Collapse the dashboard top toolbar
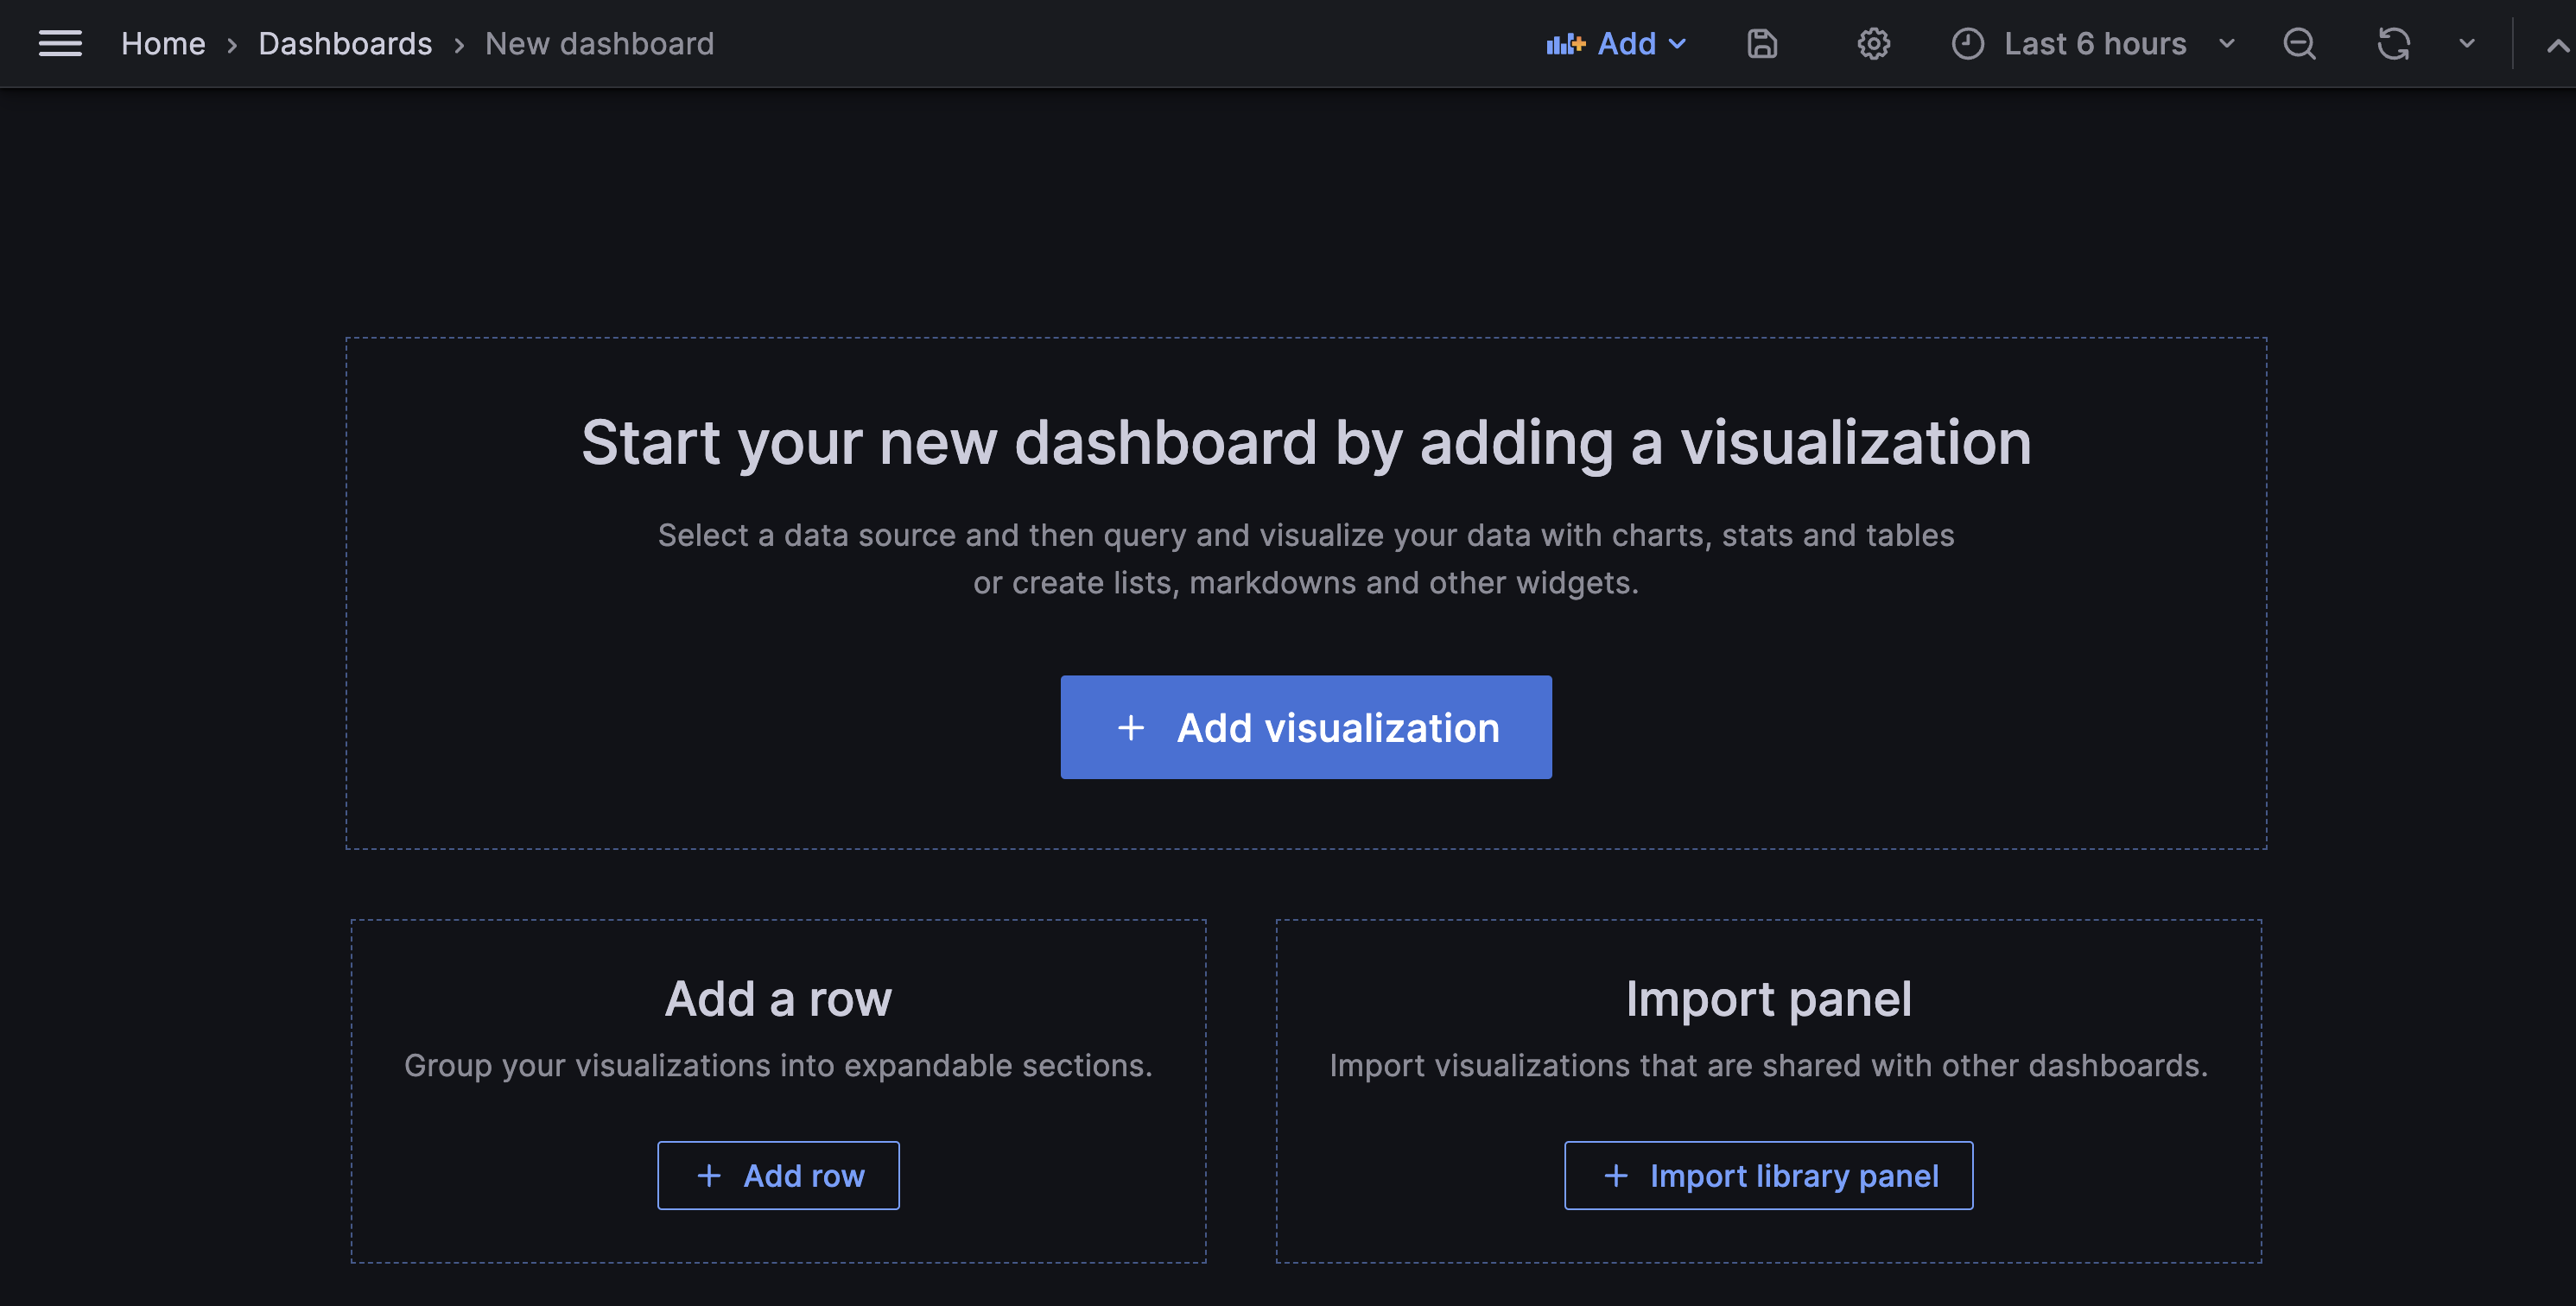The image size is (2576, 1306). point(2556,43)
